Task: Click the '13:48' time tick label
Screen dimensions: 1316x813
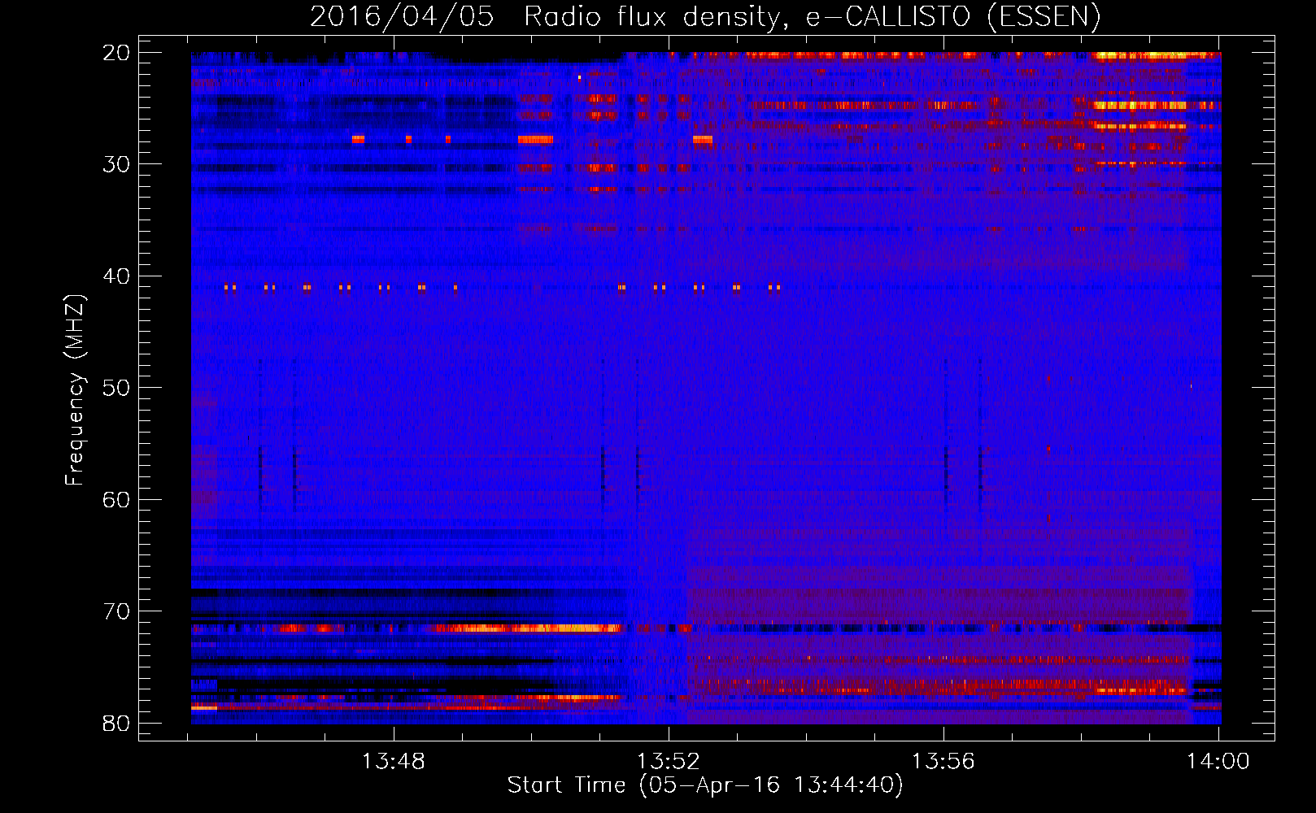Action: pyautogui.click(x=394, y=762)
